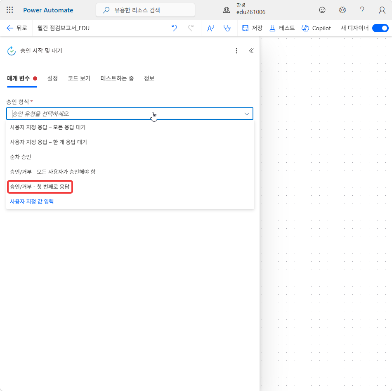Choose 승인/거부 - 모든 사용자가 승인해야 함
392x391 pixels.
130,172
